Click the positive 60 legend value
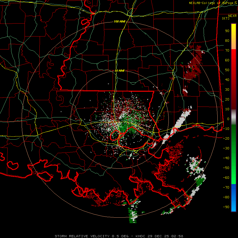This screenshot has width=238, height=238. point(227,60)
